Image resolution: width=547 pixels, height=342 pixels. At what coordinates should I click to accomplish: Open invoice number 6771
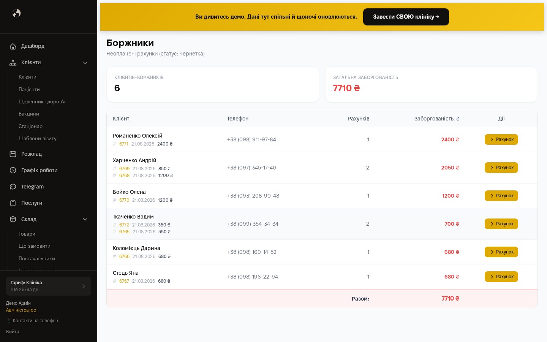pos(124,144)
